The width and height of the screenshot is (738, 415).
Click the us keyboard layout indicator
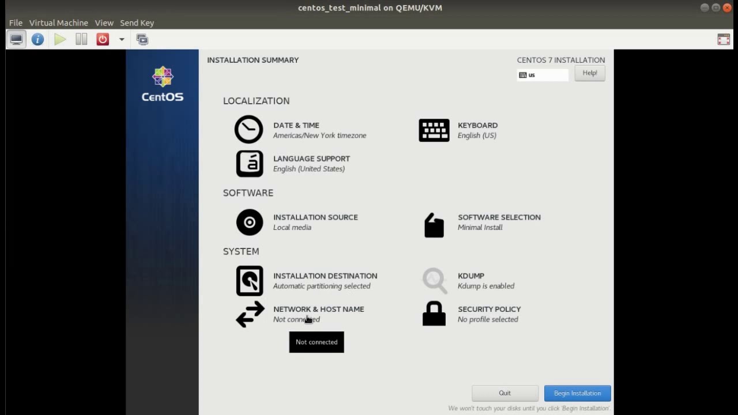(x=543, y=75)
